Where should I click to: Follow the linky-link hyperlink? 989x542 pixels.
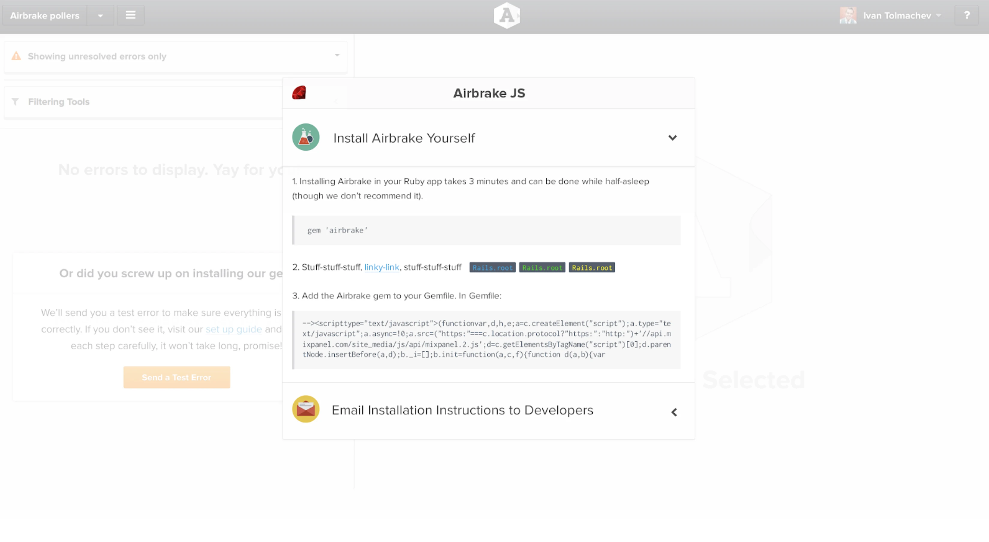(x=382, y=267)
